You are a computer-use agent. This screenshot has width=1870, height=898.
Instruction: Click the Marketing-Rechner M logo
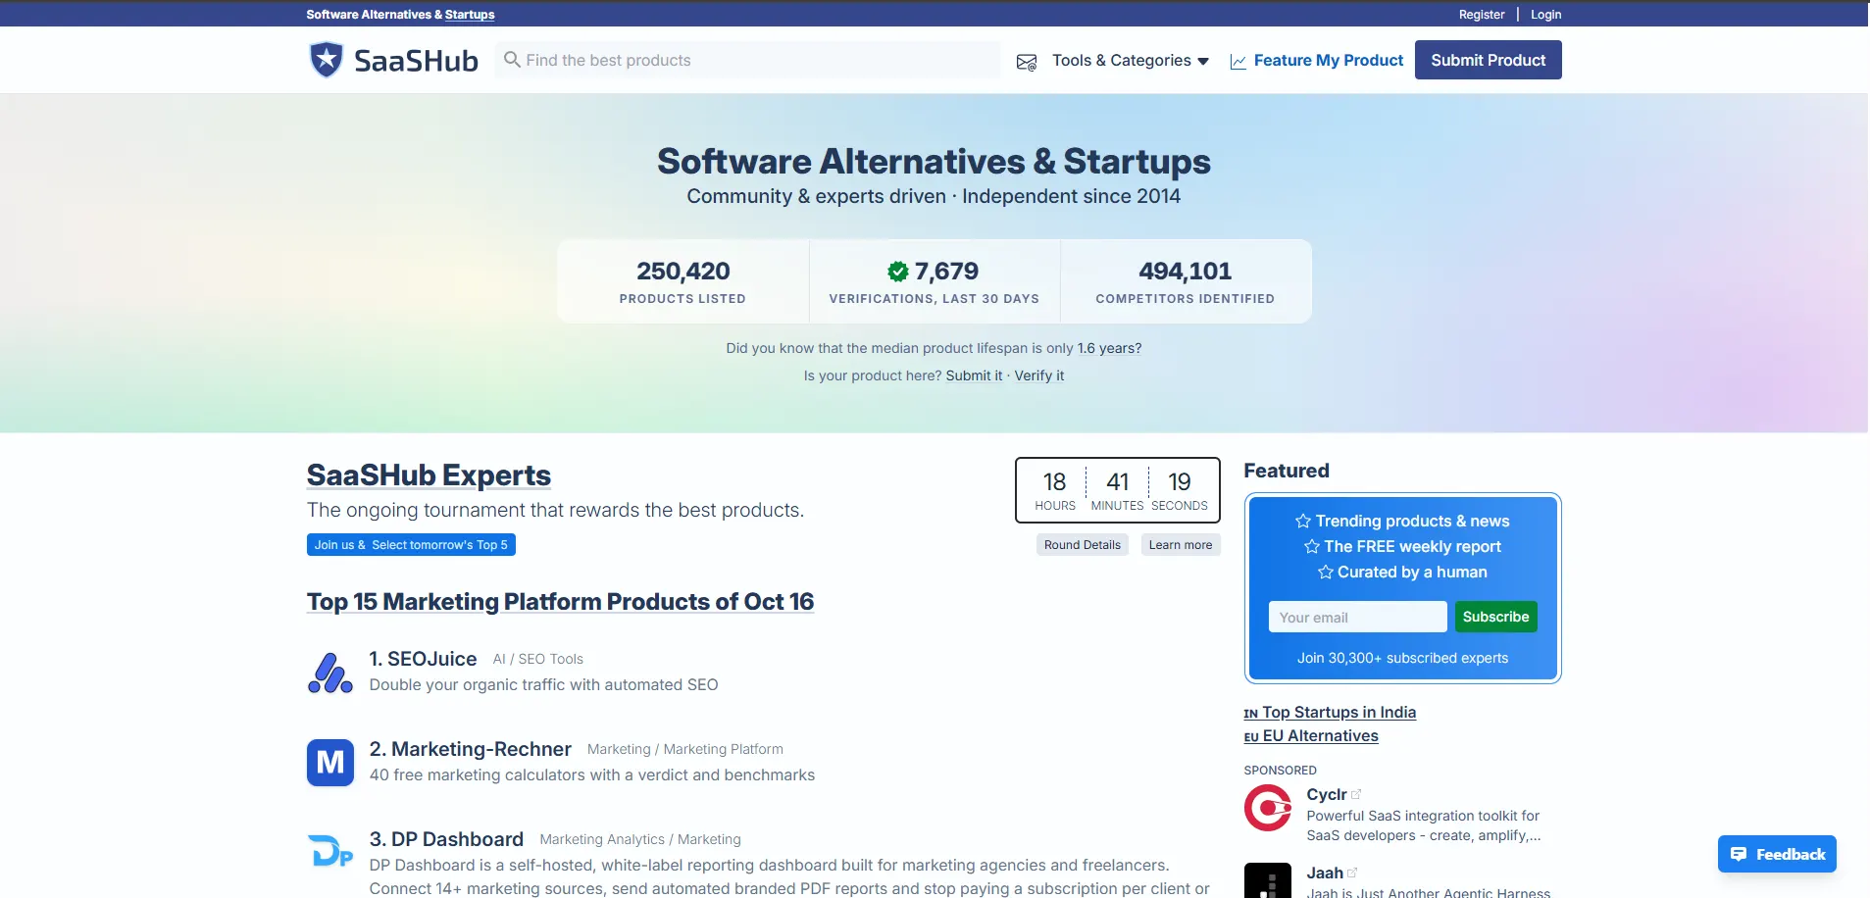(x=330, y=763)
